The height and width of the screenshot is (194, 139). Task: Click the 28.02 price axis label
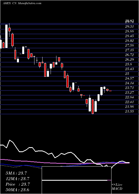point(130,40)
